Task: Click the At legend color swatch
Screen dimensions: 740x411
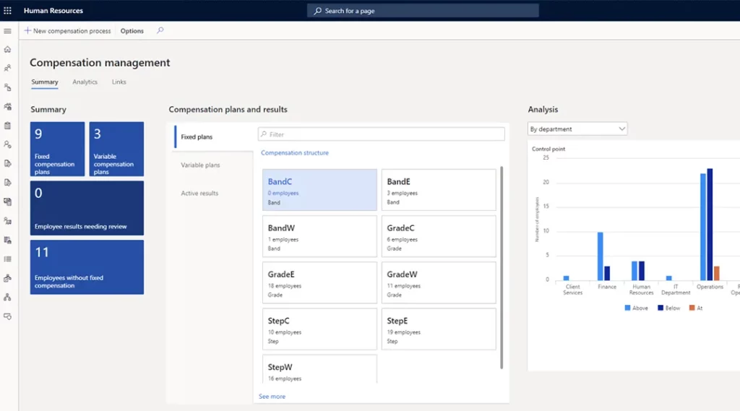Action: tap(692, 308)
